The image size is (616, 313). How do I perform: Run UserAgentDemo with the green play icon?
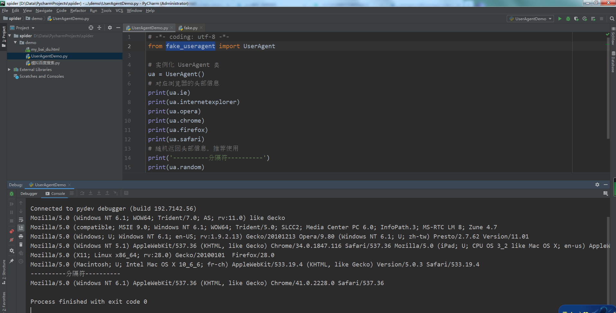click(560, 19)
